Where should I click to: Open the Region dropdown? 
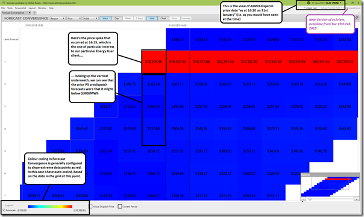58,18
